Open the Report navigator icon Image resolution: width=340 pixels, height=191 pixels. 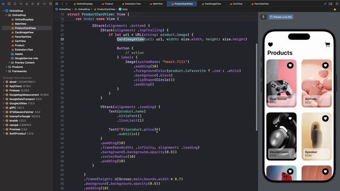pyautogui.click(x=50, y=4)
